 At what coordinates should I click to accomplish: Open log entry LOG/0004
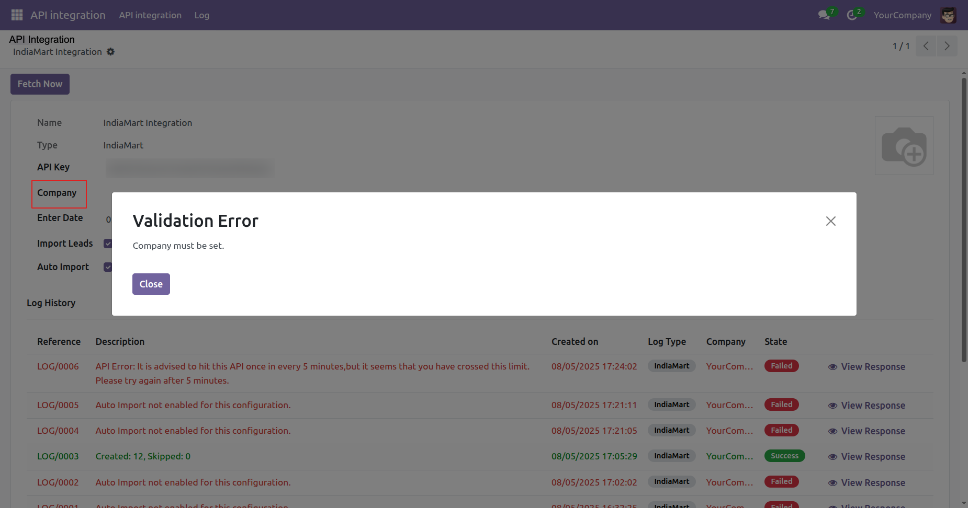[58, 431]
